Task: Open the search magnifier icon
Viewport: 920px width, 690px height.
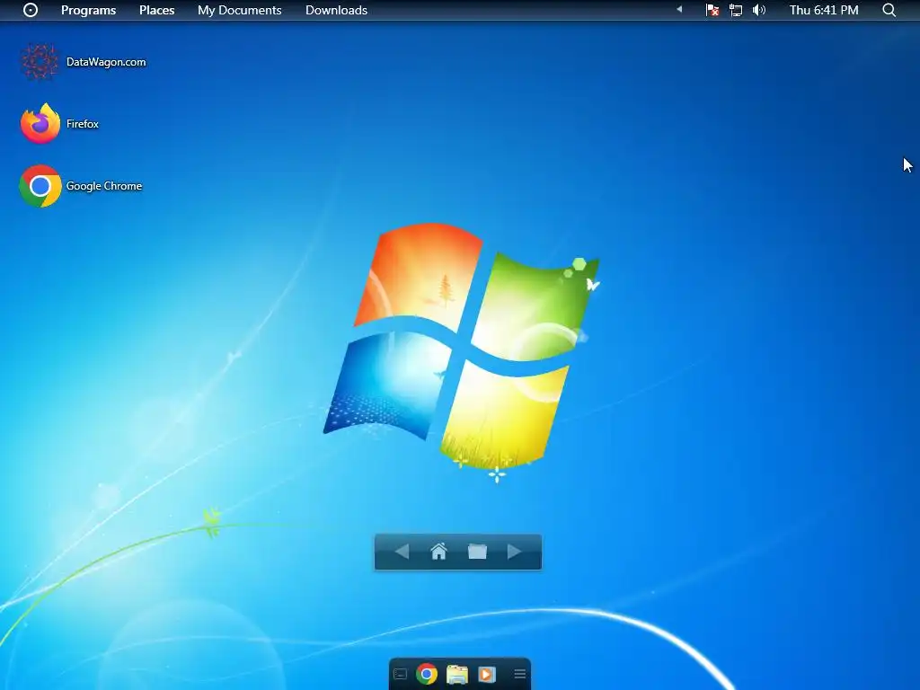Action: click(889, 10)
